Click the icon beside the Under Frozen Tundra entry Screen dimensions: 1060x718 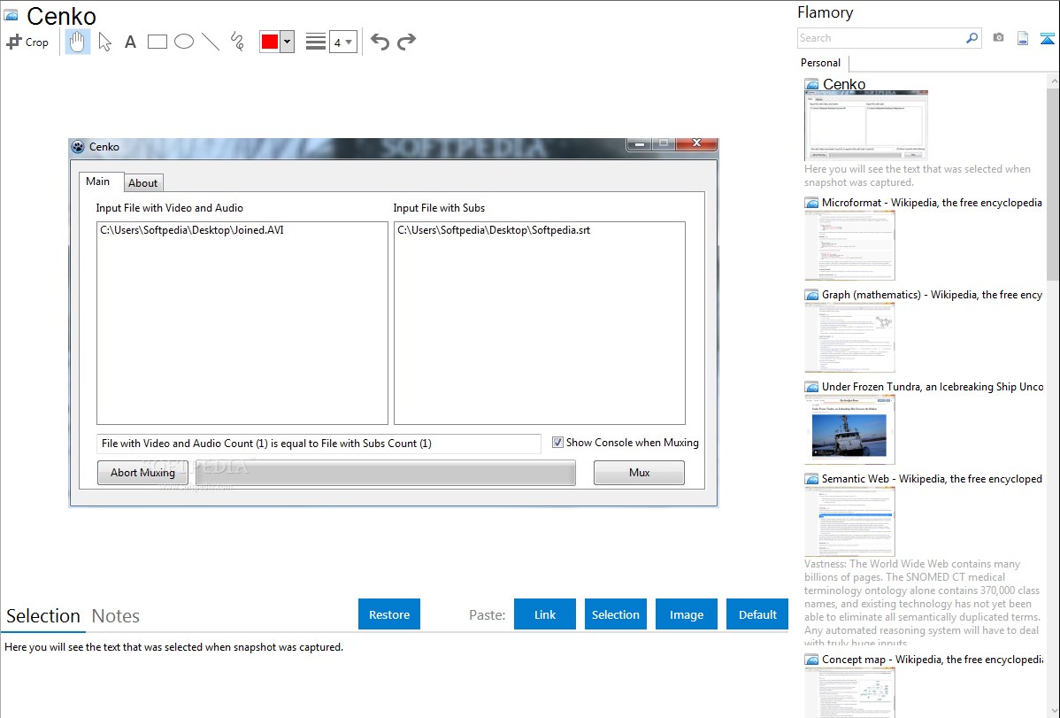[x=812, y=386]
